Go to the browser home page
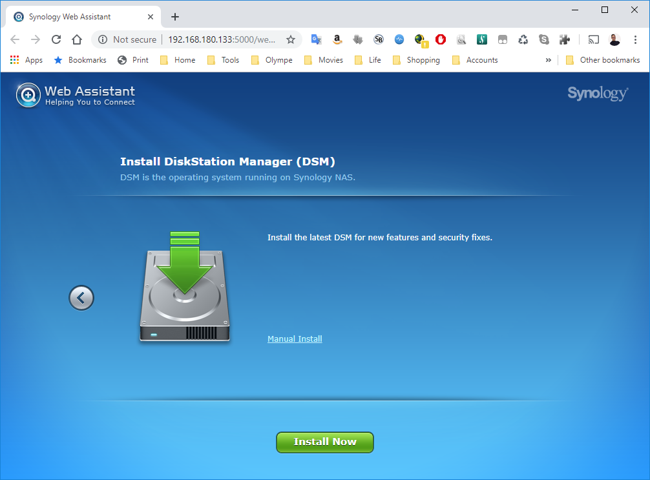Screen dimensions: 650x480 [x=77, y=39]
